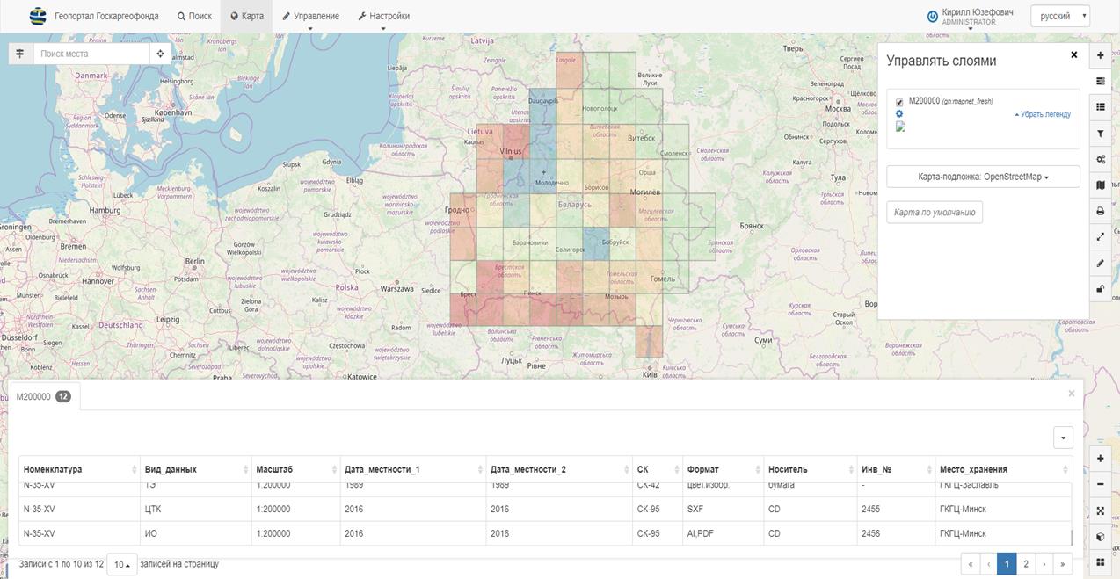
Task: Zoom map to full extent
Action: coord(1100,510)
